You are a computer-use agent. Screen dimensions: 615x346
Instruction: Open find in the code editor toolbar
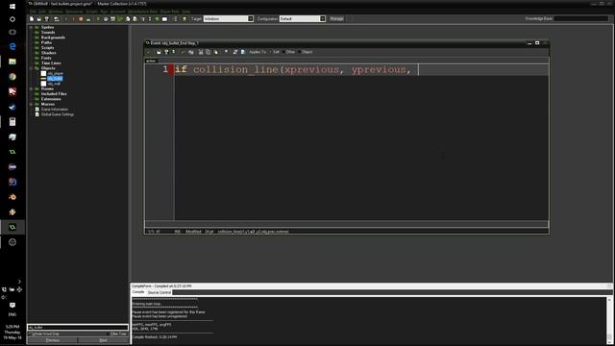pyautogui.click(x=226, y=52)
